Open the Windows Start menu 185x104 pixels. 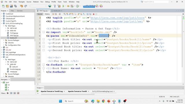60,101
